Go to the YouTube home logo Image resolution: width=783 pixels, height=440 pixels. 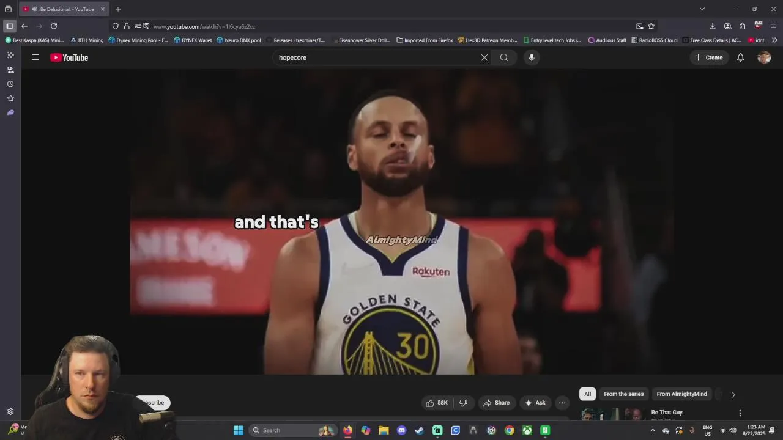point(69,57)
